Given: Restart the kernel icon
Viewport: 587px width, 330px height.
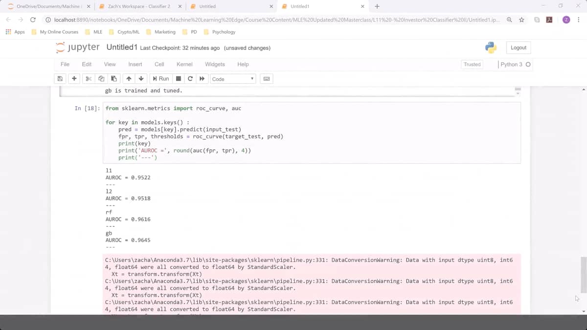Looking at the screenshot, I should [190, 79].
